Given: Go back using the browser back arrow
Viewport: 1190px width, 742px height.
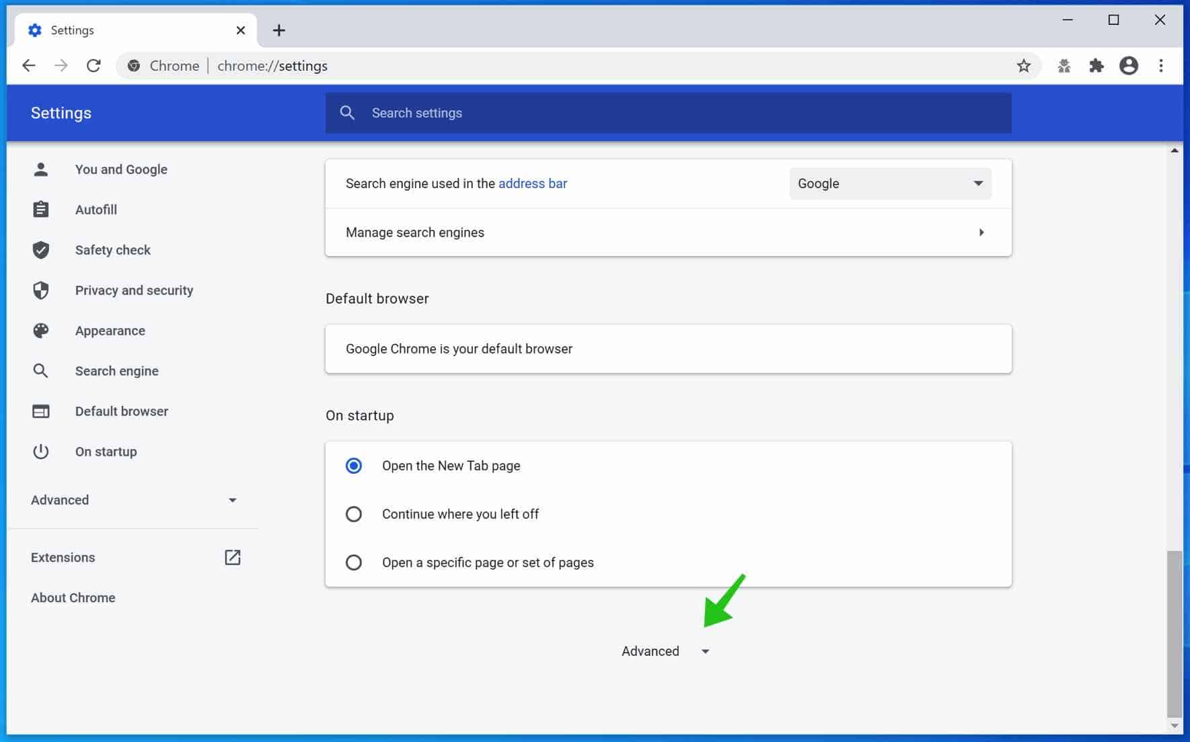Looking at the screenshot, I should tap(29, 65).
